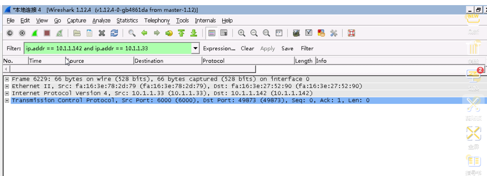Toggle packet list colorize icon
This screenshot has width=487, height=176.
[x=212, y=33]
